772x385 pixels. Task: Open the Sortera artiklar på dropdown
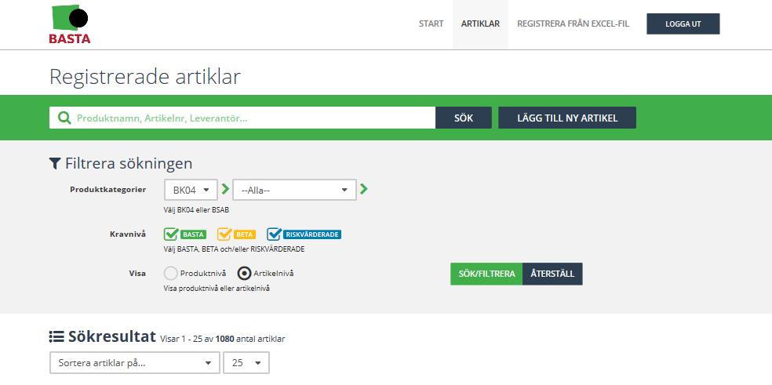coord(135,363)
